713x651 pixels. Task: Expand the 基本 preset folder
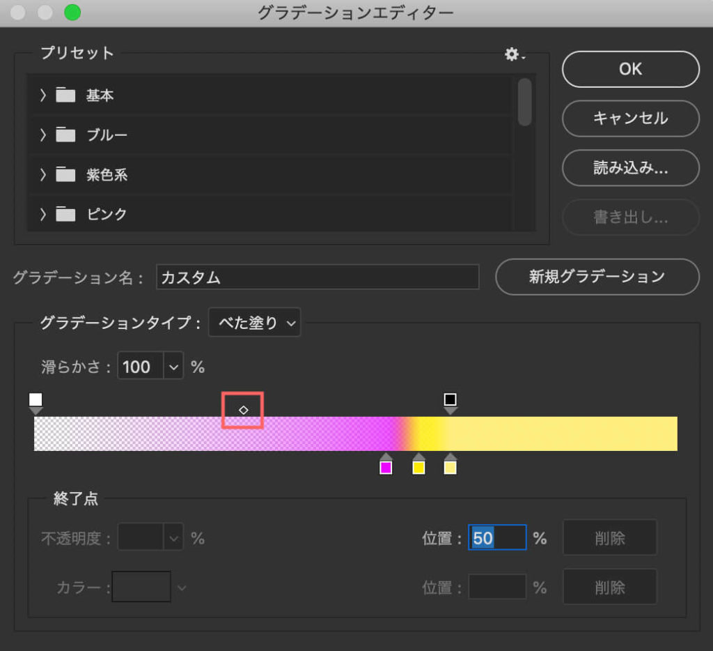42,95
